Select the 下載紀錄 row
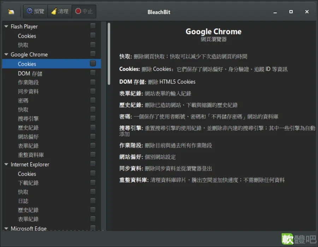 click(x=52, y=183)
